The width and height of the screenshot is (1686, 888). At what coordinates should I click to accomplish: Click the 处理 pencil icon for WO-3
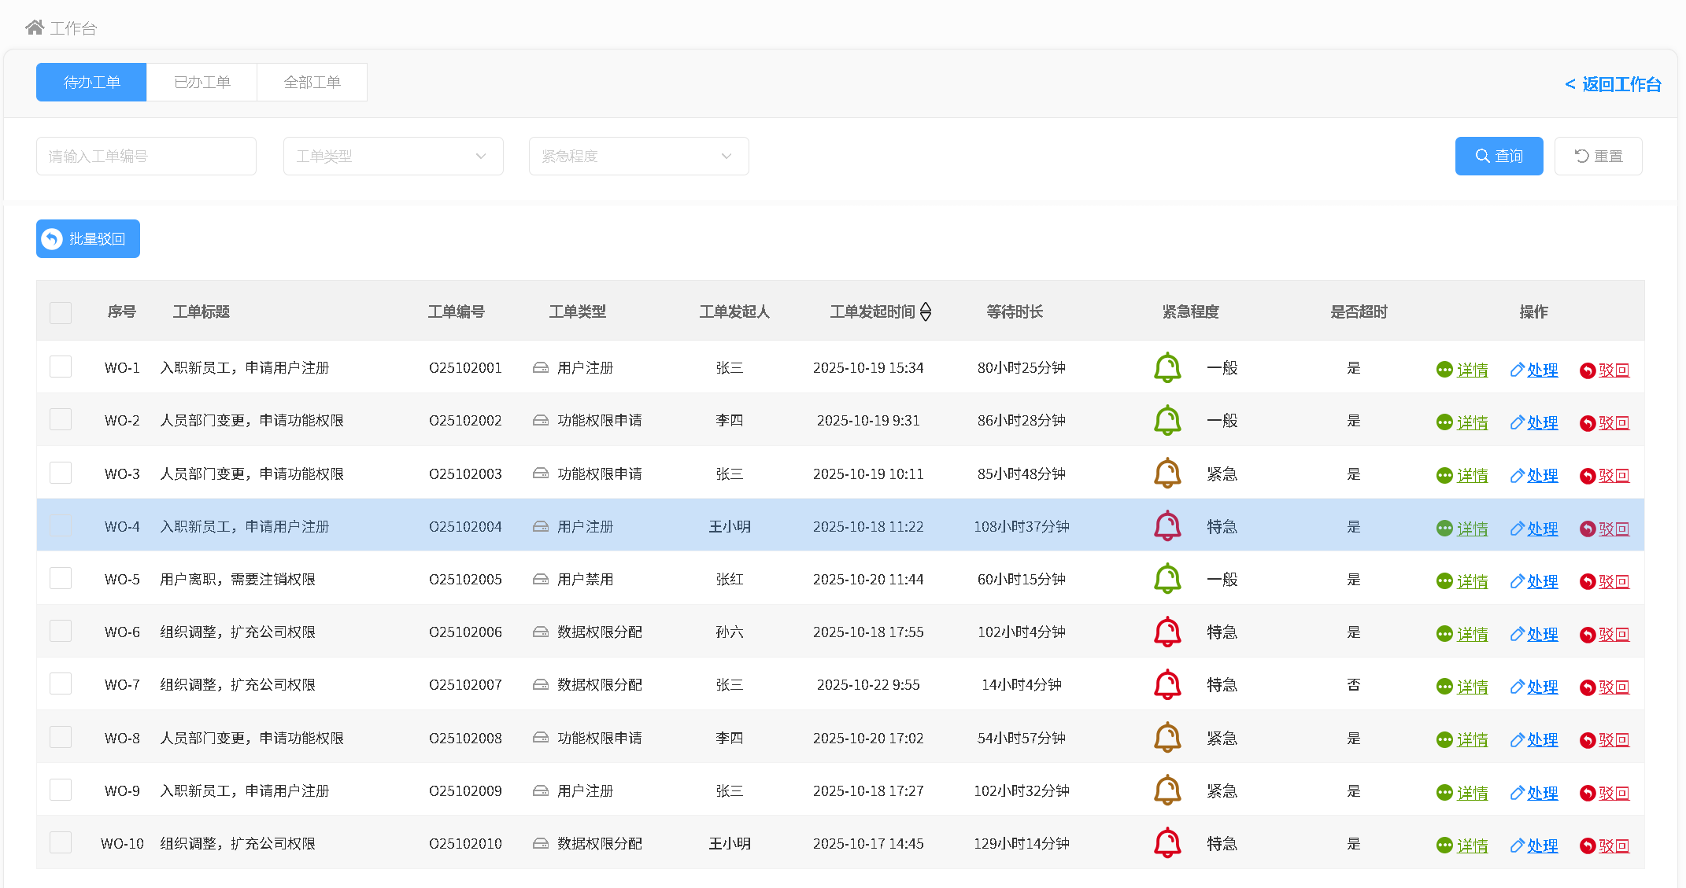click(1517, 476)
